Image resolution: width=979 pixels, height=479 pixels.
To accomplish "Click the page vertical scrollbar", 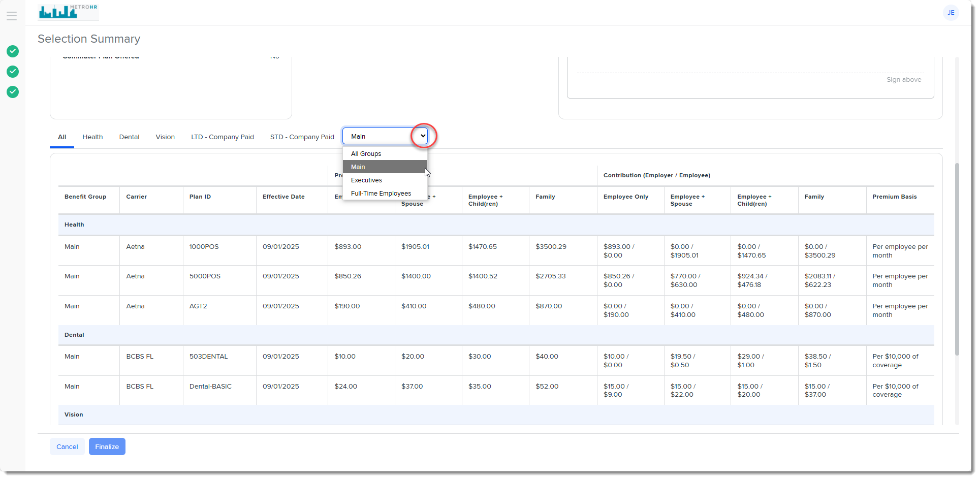I will [x=957, y=259].
